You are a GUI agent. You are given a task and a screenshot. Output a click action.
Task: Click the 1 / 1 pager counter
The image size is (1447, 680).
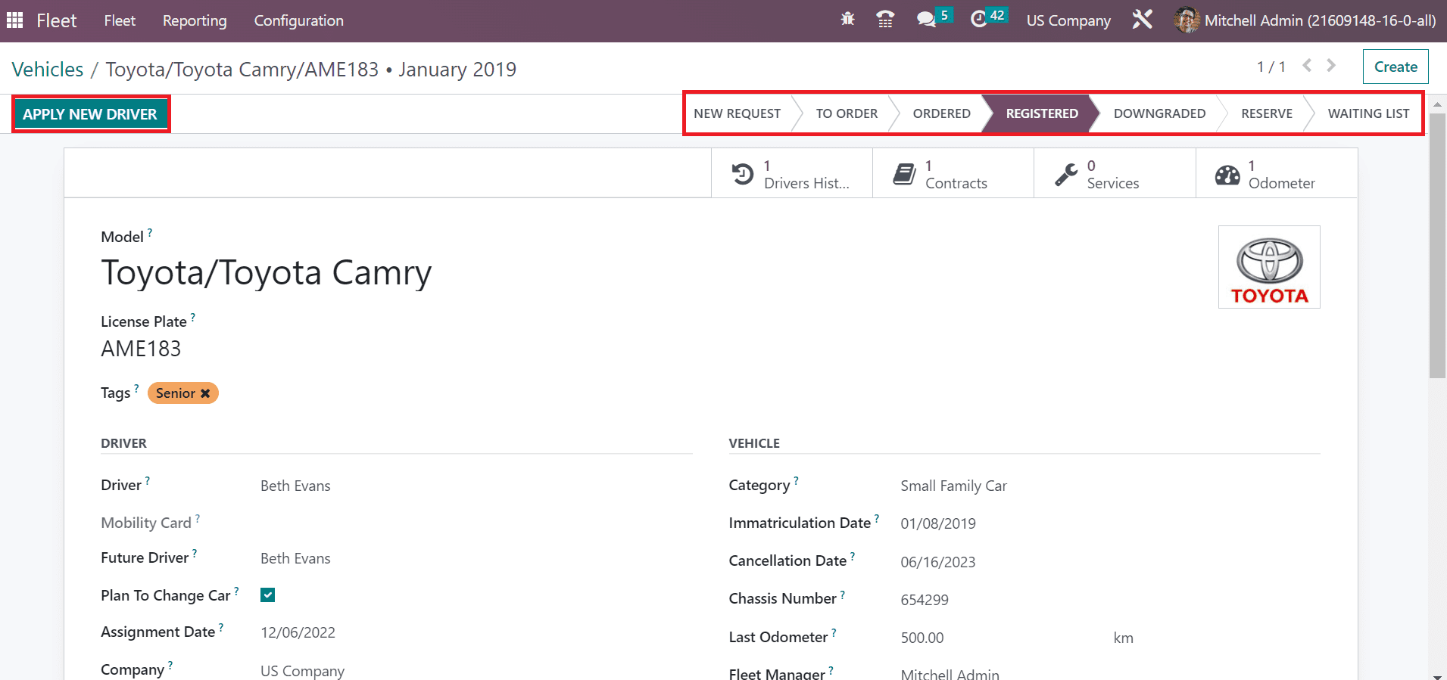click(x=1271, y=67)
